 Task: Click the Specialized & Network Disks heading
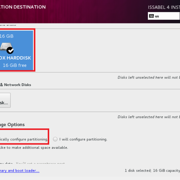16,85
